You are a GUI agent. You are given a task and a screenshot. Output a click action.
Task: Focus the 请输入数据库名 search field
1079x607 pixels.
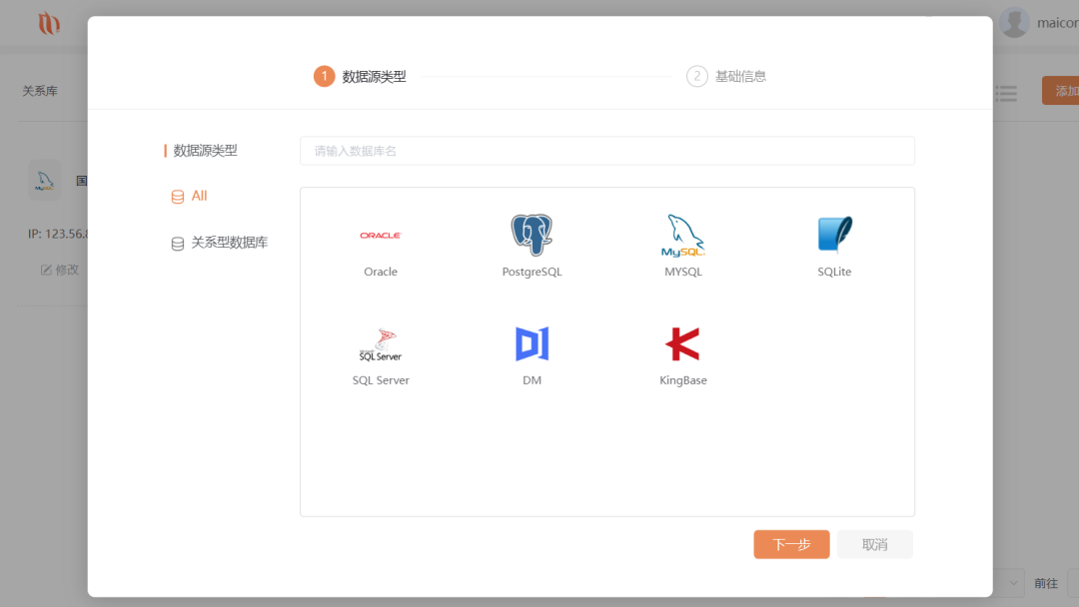click(607, 151)
